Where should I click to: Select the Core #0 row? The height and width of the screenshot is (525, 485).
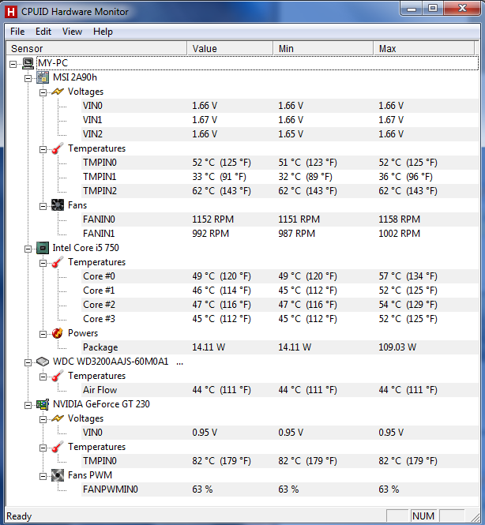pyautogui.click(x=280, y=276)
